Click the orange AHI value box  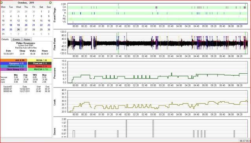[x=14, y=60]
